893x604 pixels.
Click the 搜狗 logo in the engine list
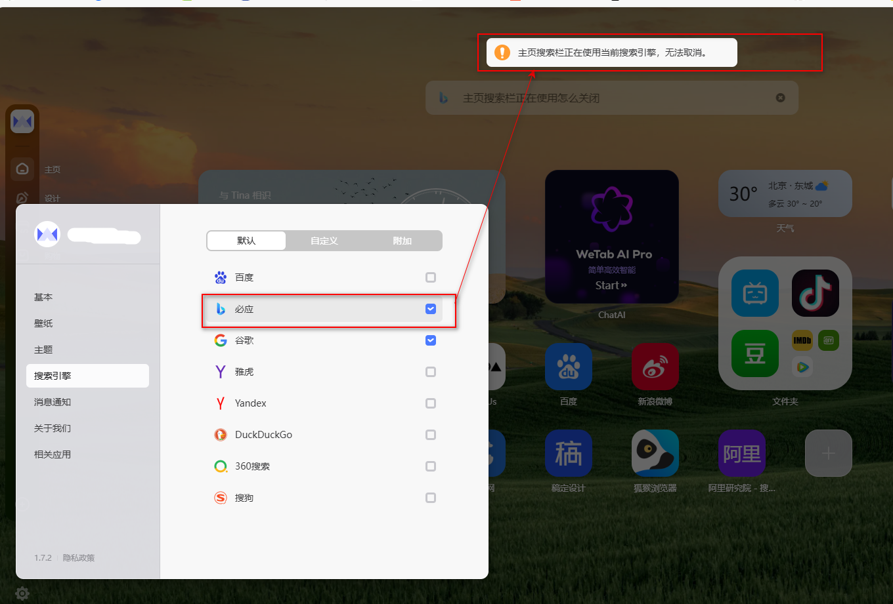(221, 498)
